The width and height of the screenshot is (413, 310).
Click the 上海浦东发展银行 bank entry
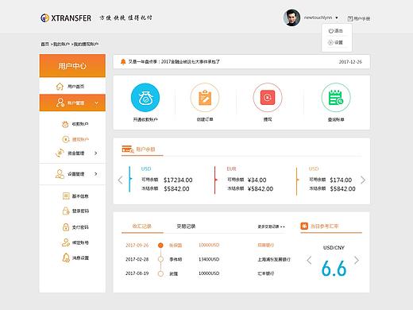[274, 259]
